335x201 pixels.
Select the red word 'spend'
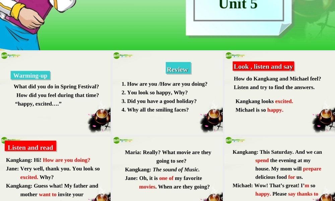click(x=262, y=160)
